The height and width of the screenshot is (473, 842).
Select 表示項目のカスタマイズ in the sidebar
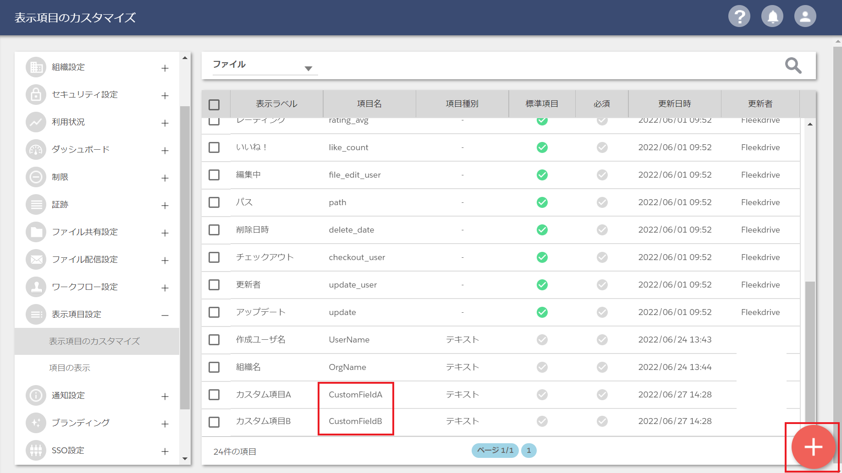pos(94,342)
